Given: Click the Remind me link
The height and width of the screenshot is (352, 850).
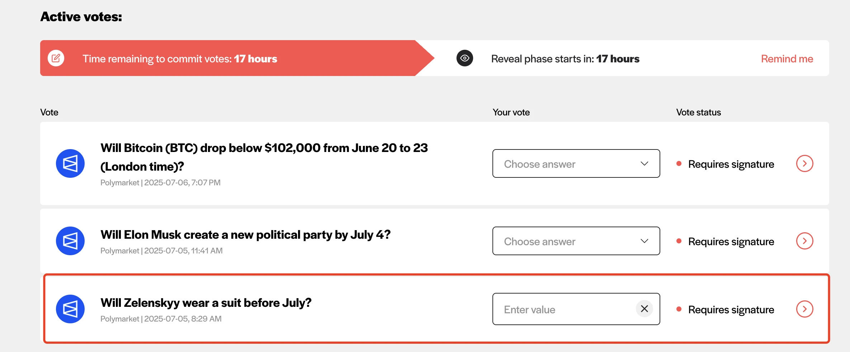Looking at the screenshot, I should tap(787, 59).
